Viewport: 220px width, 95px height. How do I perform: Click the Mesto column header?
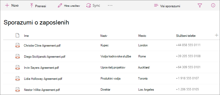(x=142, y=36)
